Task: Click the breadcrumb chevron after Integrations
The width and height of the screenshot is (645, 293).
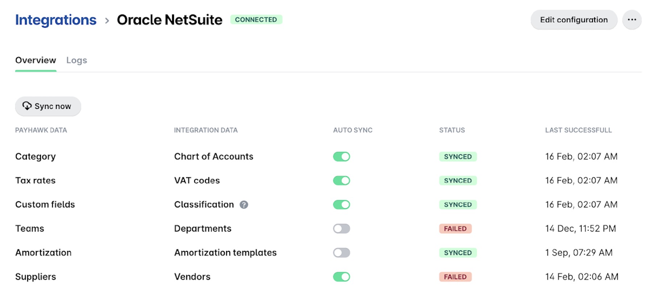Action: tap(107, 21)
